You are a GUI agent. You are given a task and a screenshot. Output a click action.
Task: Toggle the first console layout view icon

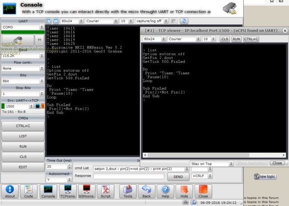(x=49, y=21)
